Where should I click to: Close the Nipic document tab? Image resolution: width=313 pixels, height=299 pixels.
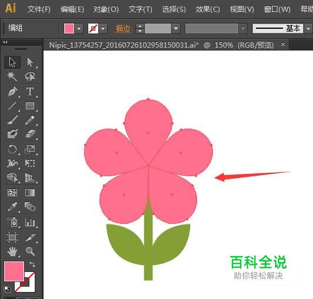(x=283, y=45)
